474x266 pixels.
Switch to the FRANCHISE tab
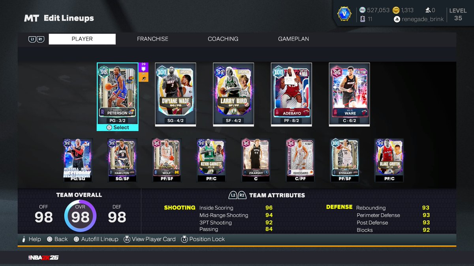coord(152,39)
